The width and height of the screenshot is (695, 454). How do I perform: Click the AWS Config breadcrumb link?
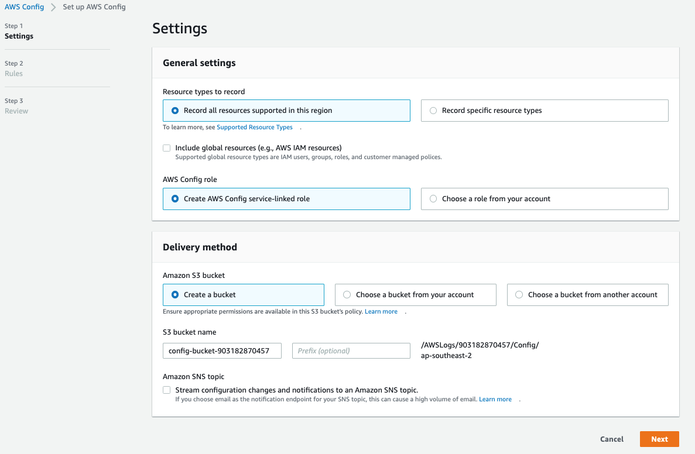click(24, 7)
